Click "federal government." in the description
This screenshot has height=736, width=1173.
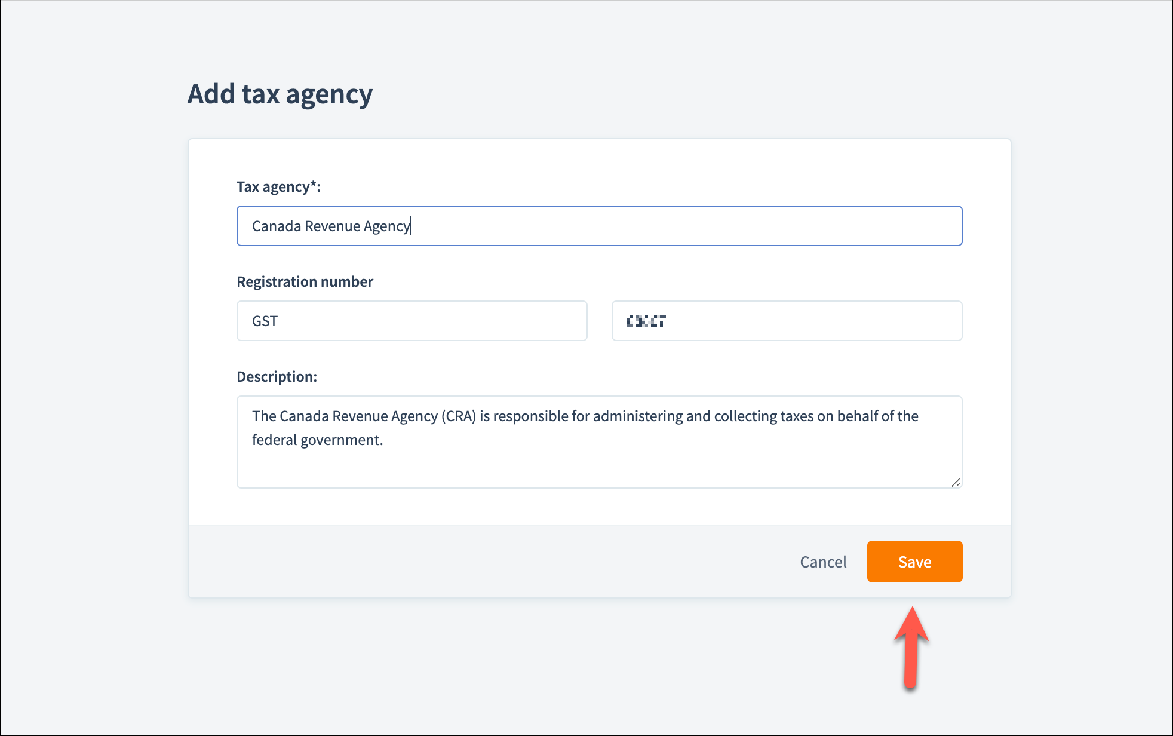point(317,440)
